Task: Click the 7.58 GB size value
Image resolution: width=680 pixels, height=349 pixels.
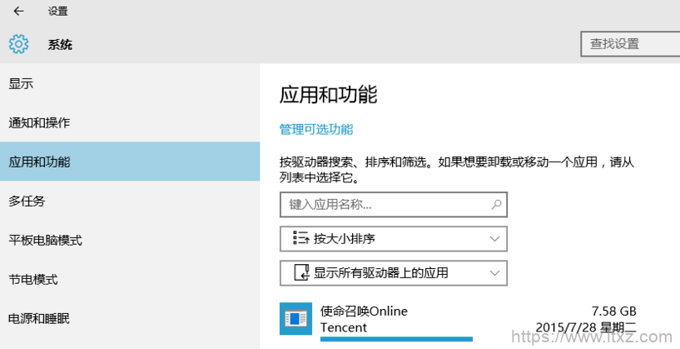Action: coord(613,311)
